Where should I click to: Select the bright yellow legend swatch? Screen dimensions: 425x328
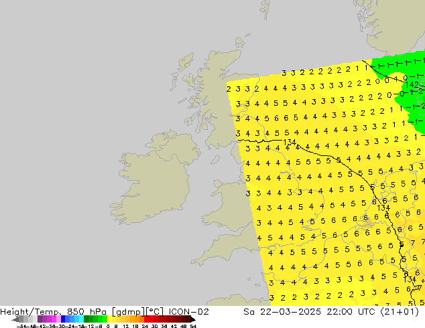pyautogui.click(x=109, y=319)
